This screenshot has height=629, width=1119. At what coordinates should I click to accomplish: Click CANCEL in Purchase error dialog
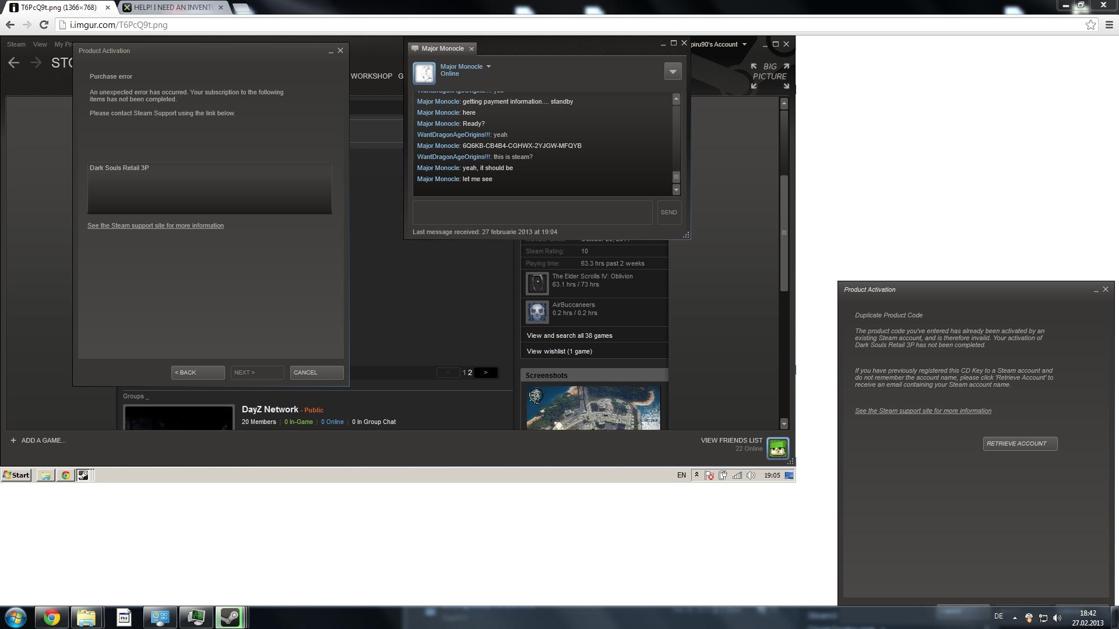pos(316,373)
